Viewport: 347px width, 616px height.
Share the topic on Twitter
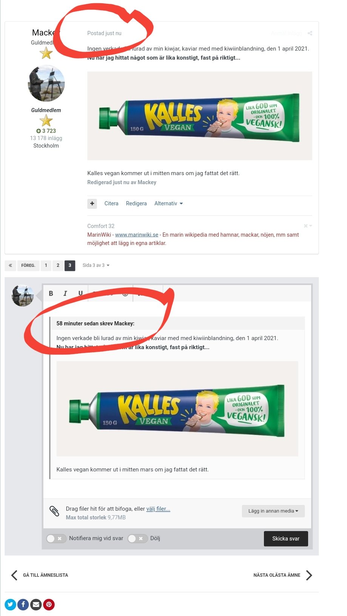(x=10, y=605)
